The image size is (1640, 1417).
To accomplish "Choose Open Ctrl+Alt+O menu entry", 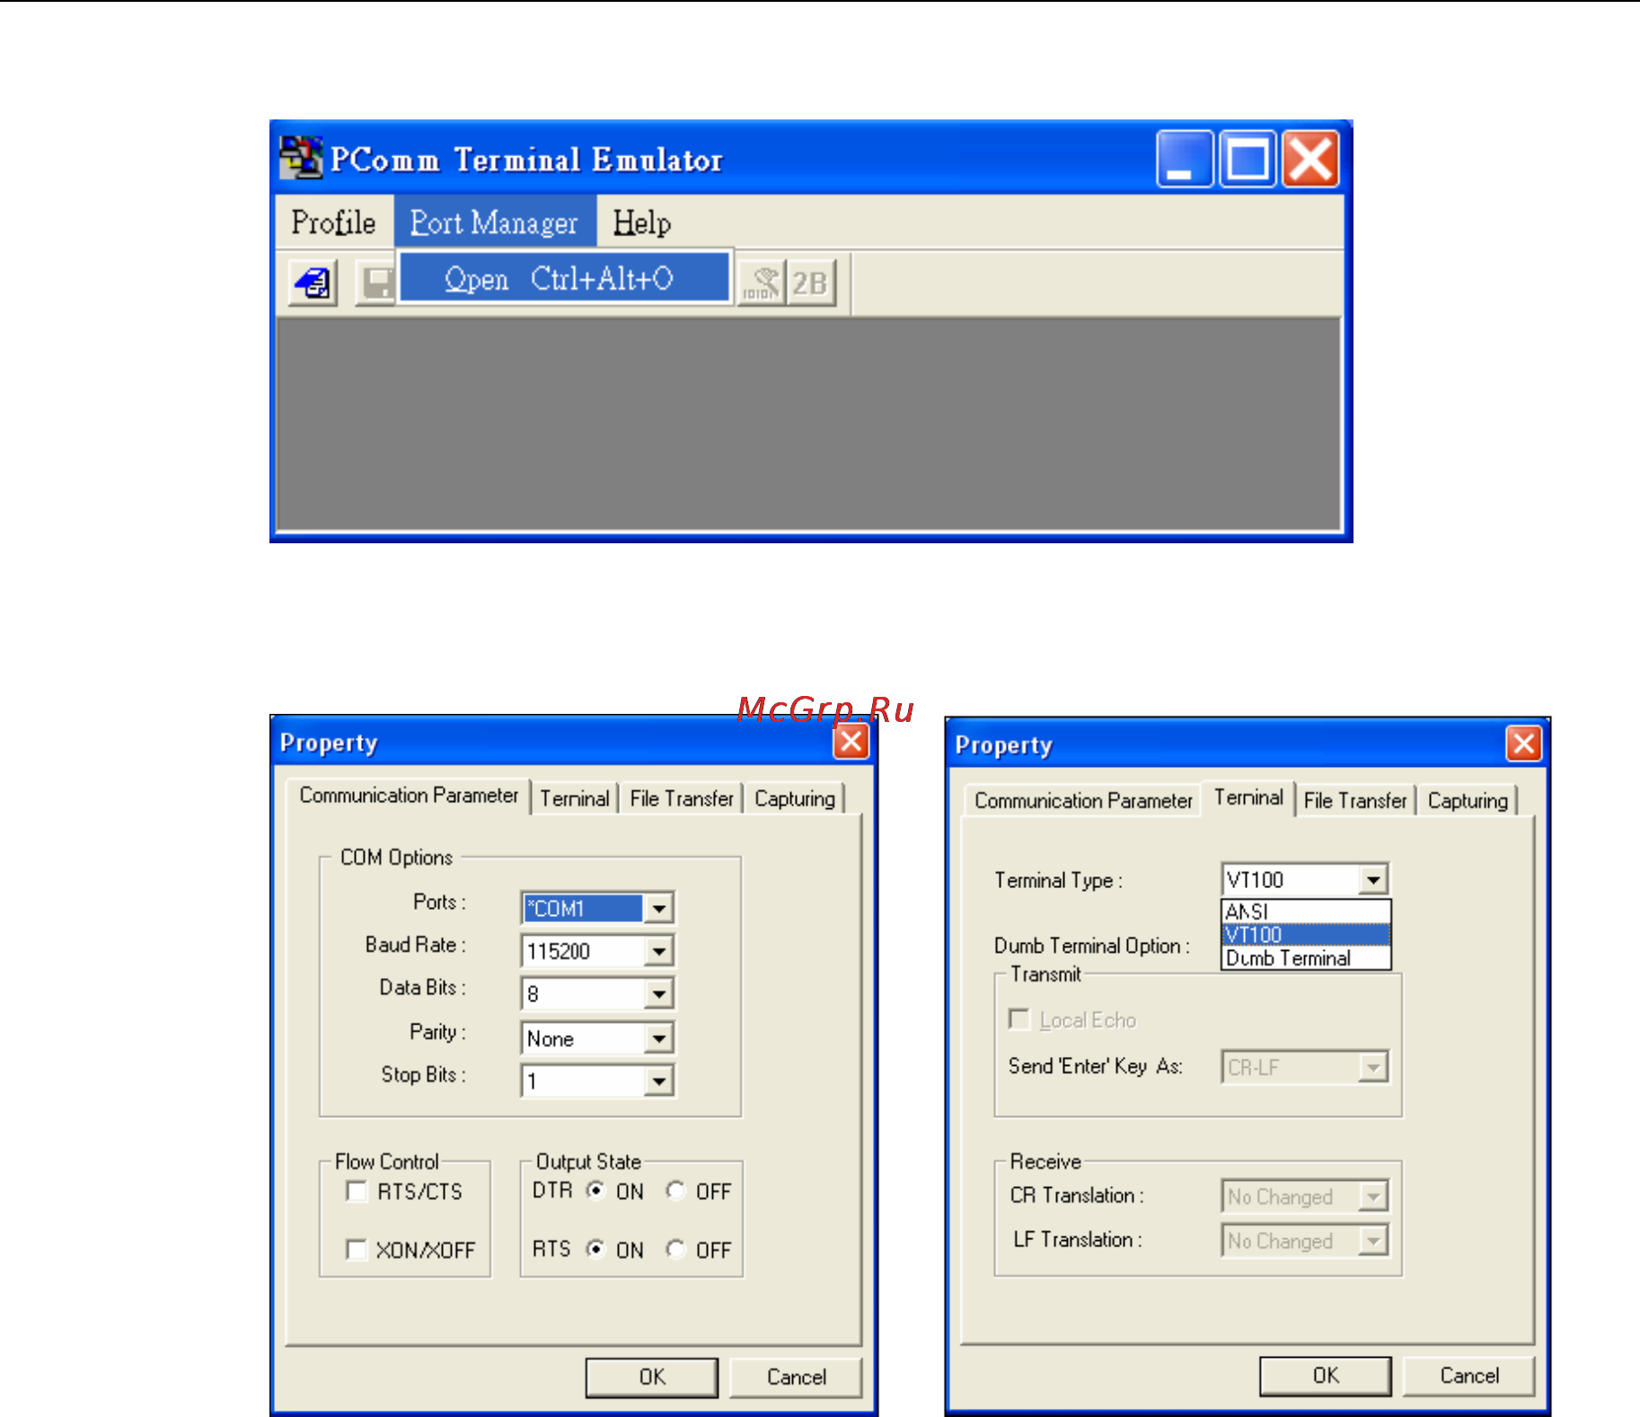I will point(564,278).
